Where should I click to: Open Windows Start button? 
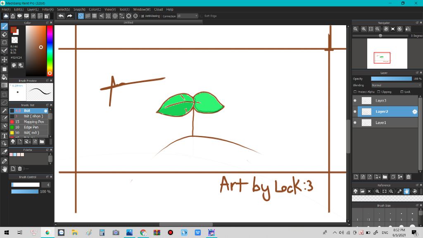click(x=7, y=232)
